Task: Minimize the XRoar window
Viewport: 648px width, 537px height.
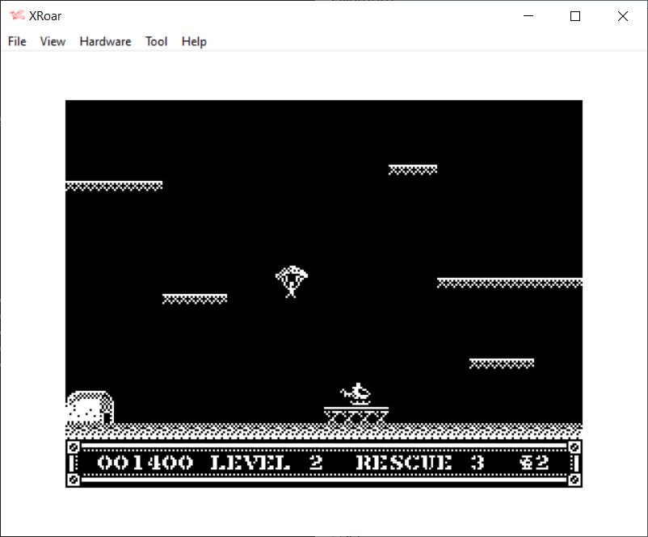Action: 528,16
